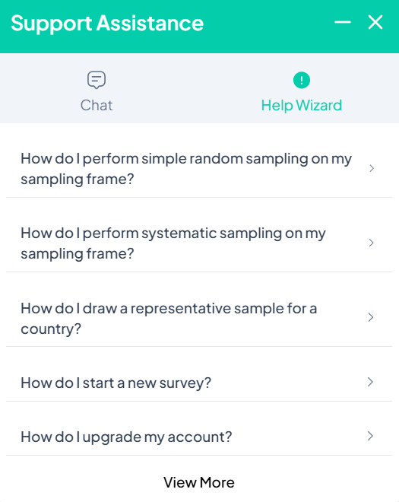Click 'sampling frame?' line under systematic sampling

coord(77,254)
